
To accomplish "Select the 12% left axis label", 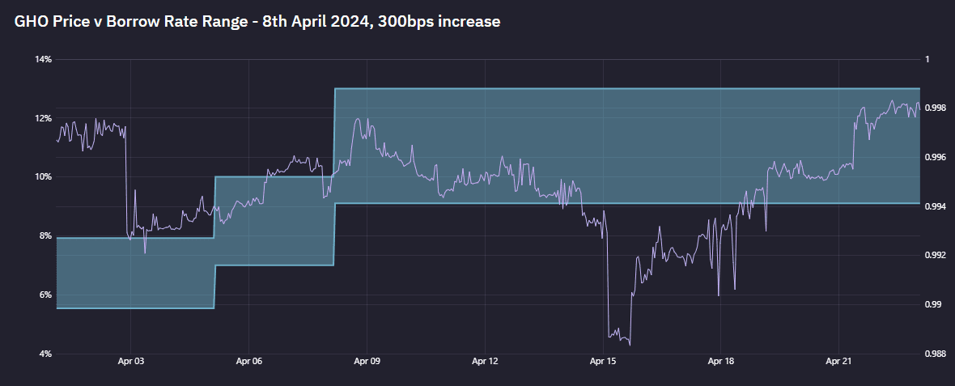I will pyautogui.click(x=42, y=119).
